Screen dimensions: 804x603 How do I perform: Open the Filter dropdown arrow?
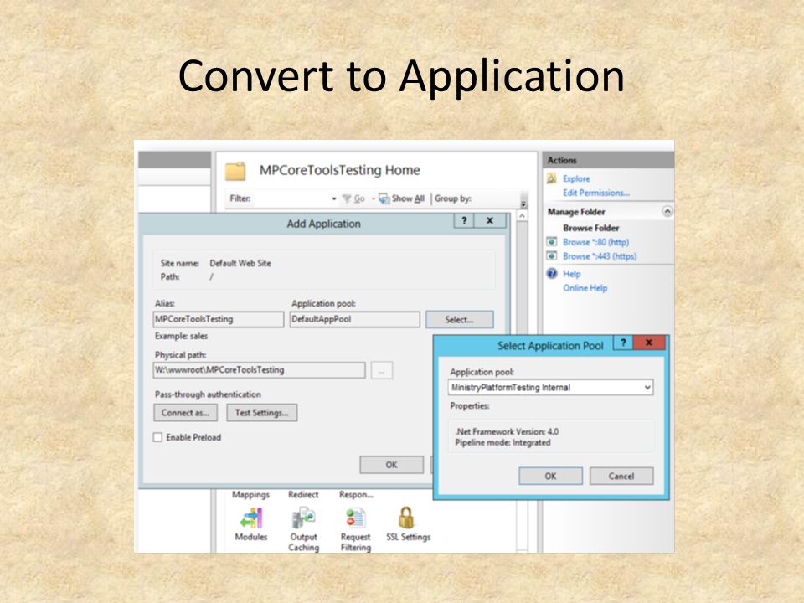tap(334, 198)
